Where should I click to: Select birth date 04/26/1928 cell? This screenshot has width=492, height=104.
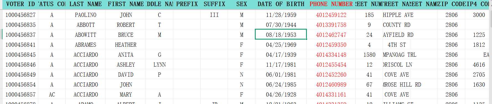click(x=281, y=95)
